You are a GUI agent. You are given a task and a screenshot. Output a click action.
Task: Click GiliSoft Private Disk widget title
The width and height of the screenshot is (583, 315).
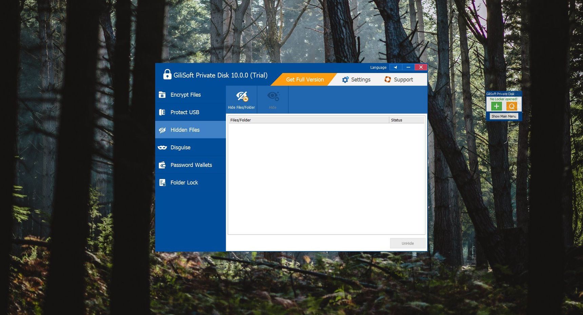[x=500, y=94]
